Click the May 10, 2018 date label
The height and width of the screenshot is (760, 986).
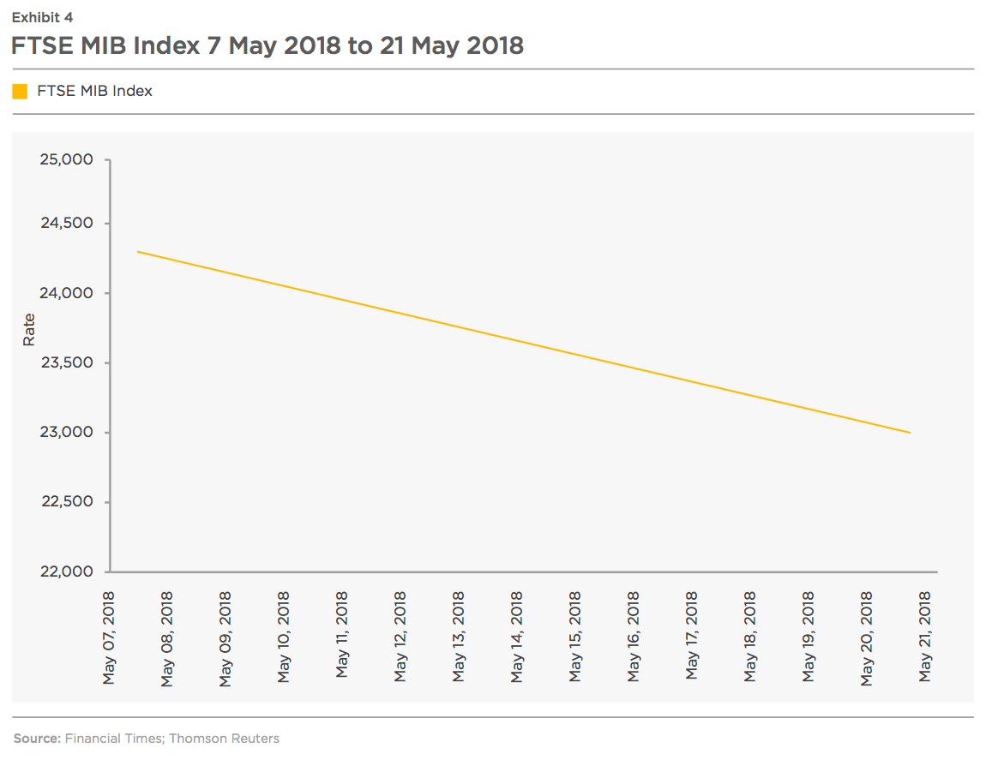[x=284, y=637]
